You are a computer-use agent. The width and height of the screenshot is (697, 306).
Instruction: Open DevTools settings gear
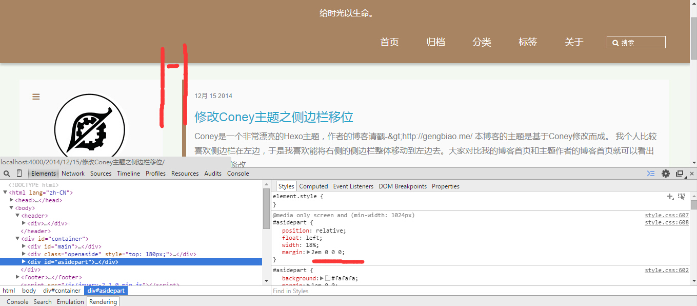click(666, 174)
